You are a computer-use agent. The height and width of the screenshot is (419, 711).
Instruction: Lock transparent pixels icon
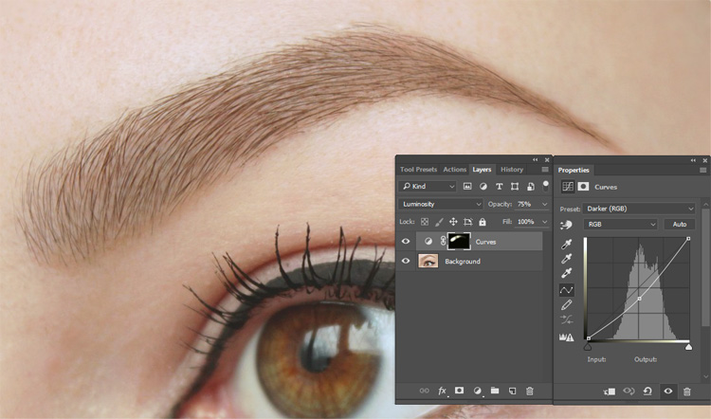[425, 222]
